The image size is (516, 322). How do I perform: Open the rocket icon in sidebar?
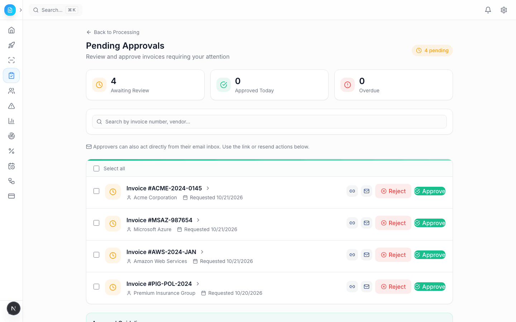click(x=11, y=45)
